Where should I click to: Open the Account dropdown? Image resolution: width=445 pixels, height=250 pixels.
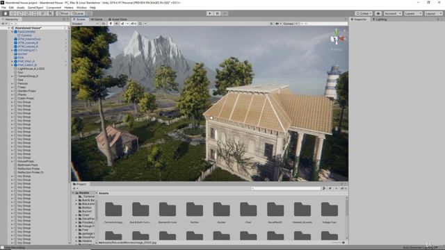[393, 13]
